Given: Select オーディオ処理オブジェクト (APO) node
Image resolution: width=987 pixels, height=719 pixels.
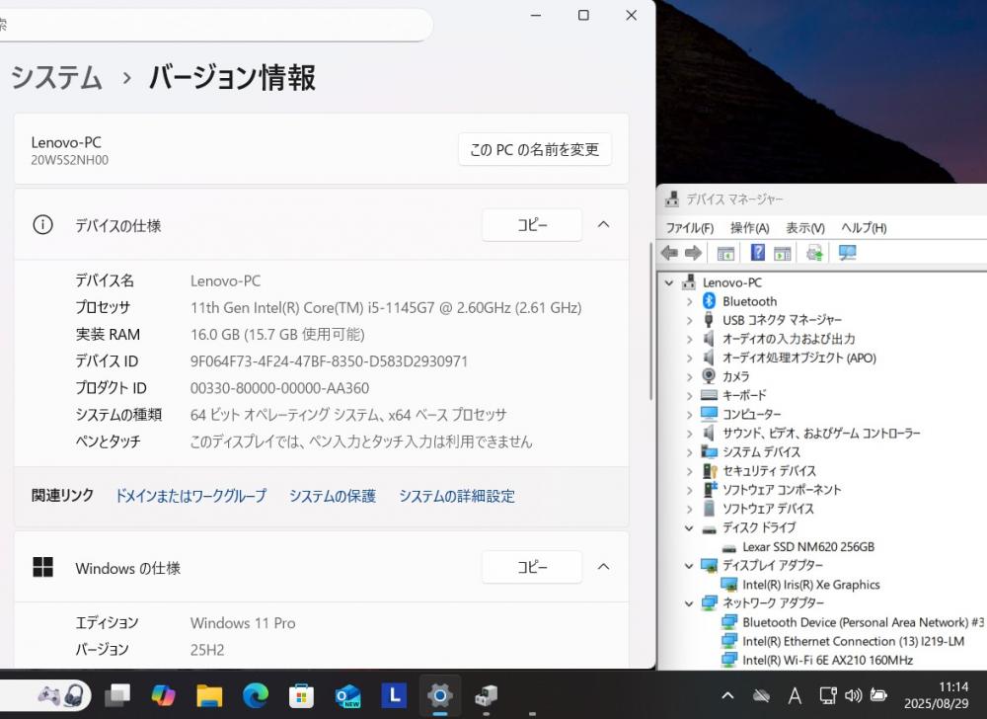Looking at the screenshot, I should pos(798,358).
